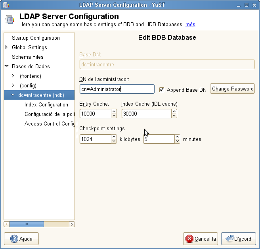
Task: Click the YaST application icon in title bar
Action: click(6, 5)
